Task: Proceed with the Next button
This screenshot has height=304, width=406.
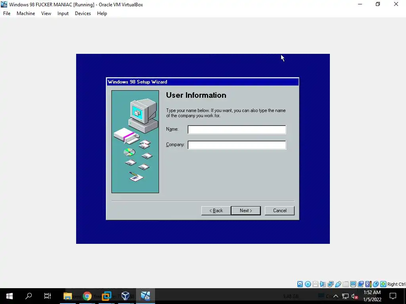Action: [x=246, y=211]
